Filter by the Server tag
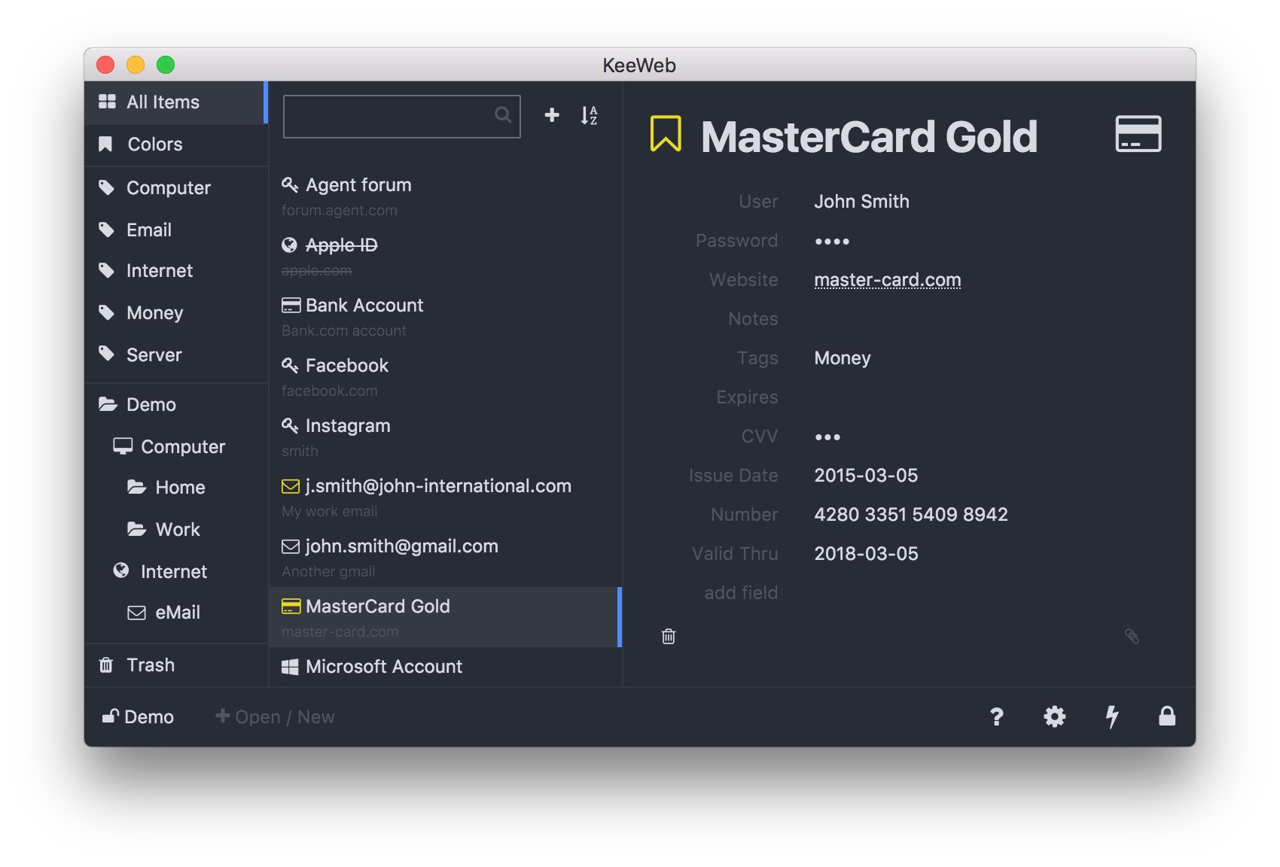The height and width of the screenshot is (867, 1280). (176, 354)
